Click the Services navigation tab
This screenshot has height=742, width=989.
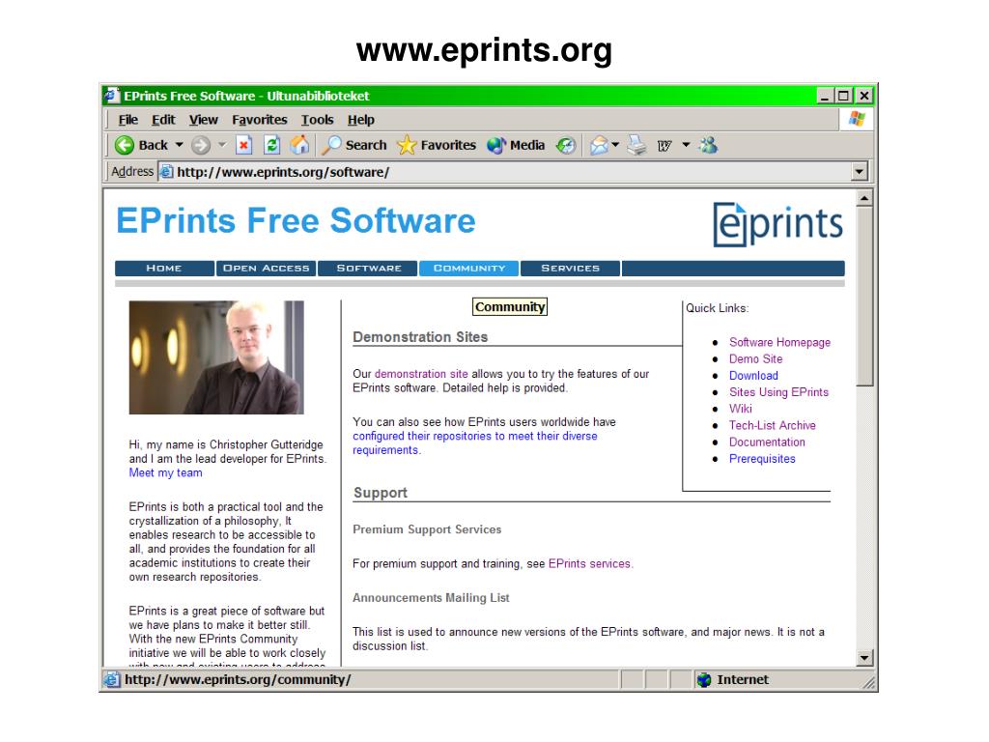pos(570,269)
